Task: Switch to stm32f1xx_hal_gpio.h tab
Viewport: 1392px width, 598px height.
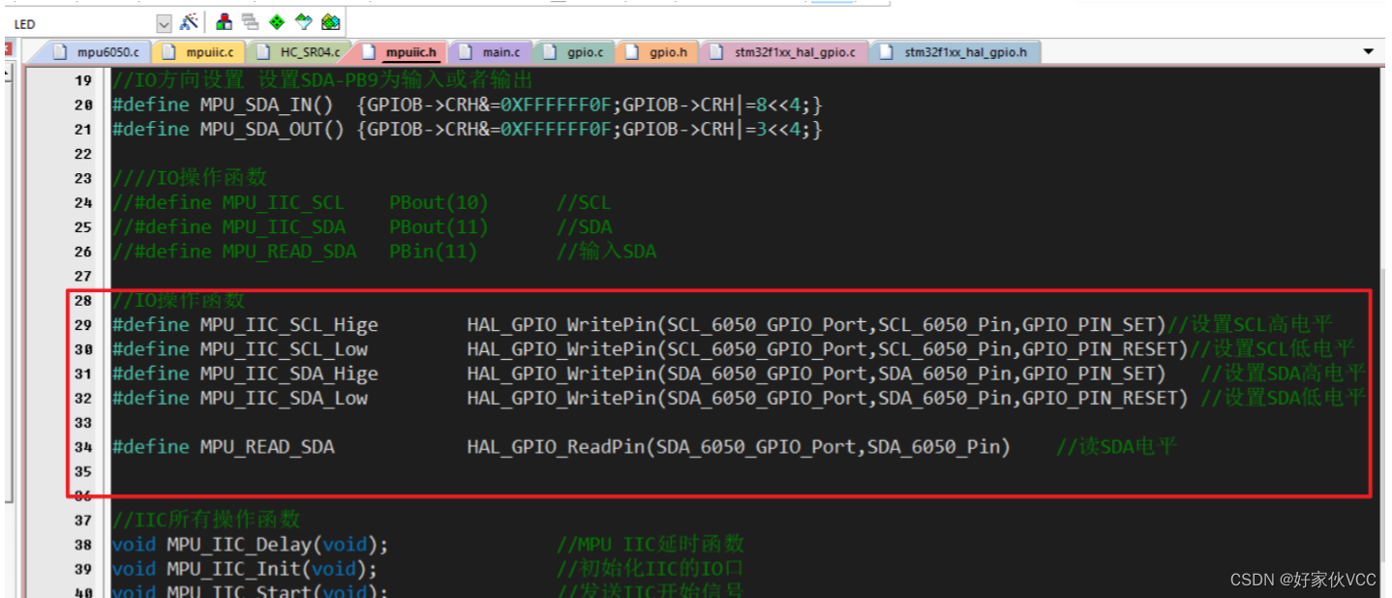Action: coord(956,52)
